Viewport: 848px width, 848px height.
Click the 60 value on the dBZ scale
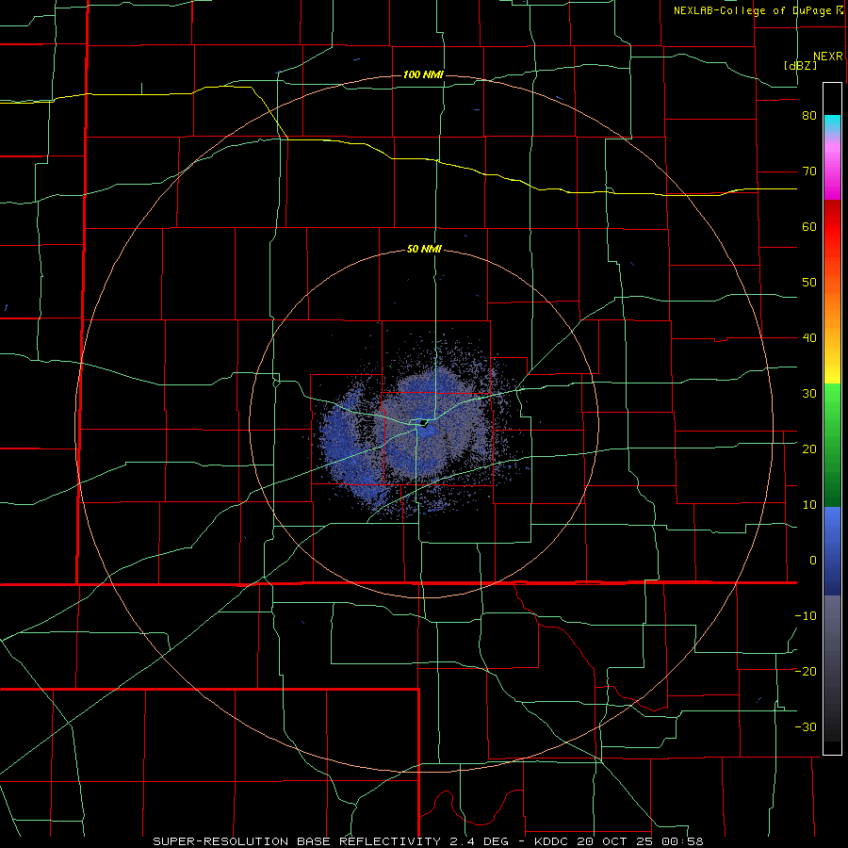(809, 227)
